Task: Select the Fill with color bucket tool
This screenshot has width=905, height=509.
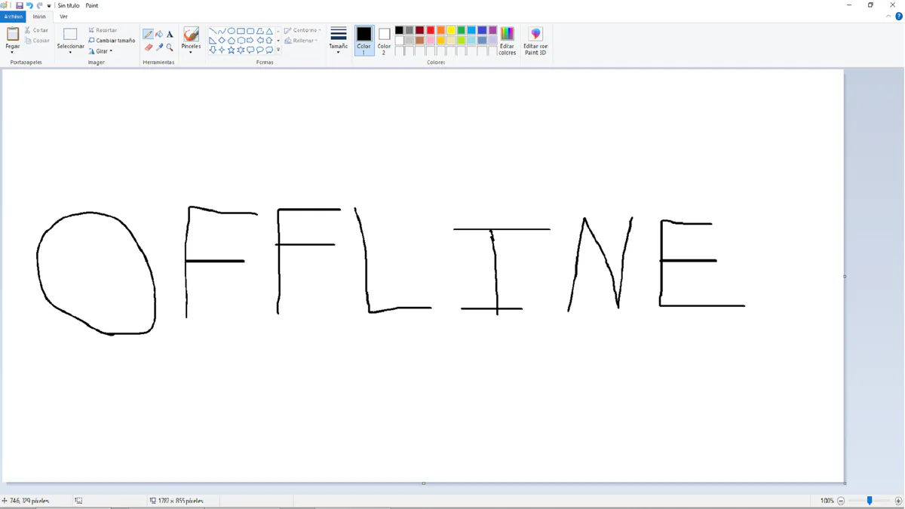Action: coord(159,34)
